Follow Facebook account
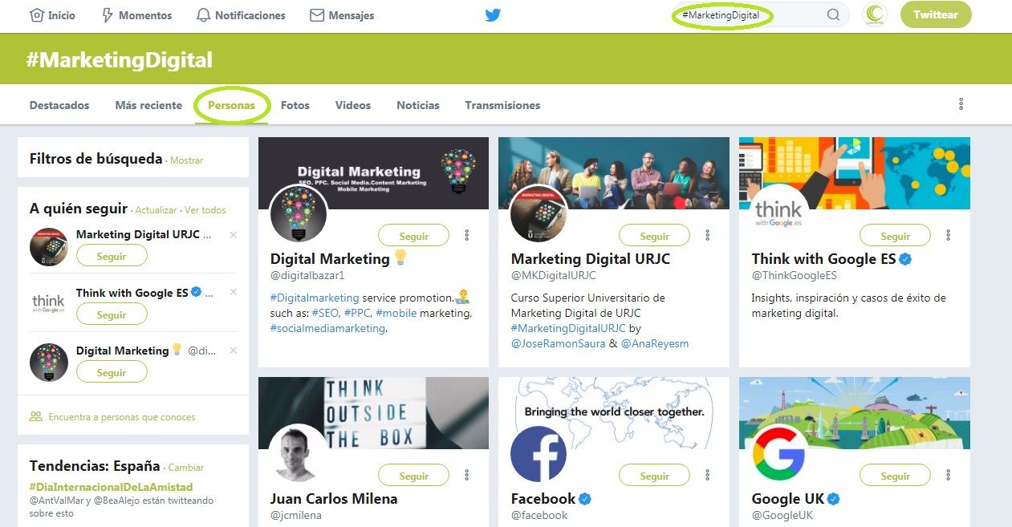This screenshot has height=527, width=1012. (x=654, y=476)
